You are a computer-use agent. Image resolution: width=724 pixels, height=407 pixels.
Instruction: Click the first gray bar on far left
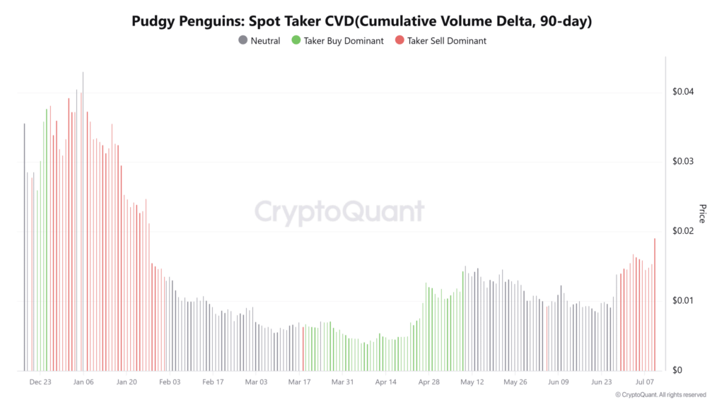click(24, 247)
